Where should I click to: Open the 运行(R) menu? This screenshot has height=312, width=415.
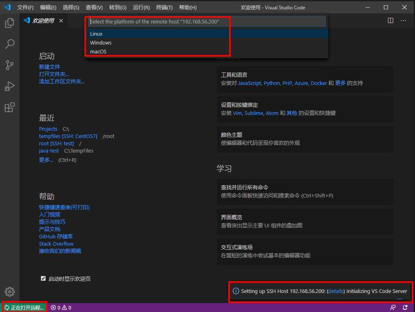coord(141,7)
